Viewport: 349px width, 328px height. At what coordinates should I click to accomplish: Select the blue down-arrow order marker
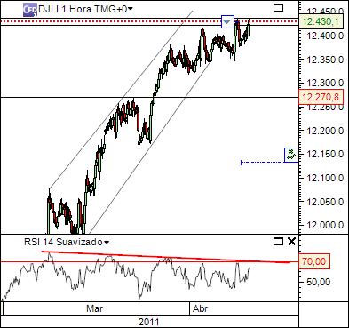(227, 21)
